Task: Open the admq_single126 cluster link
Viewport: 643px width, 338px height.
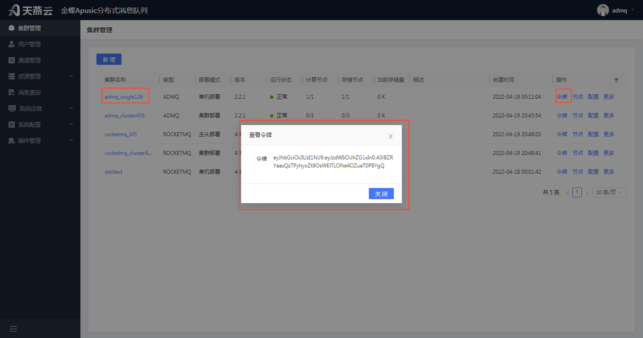Action: point(124,96)
